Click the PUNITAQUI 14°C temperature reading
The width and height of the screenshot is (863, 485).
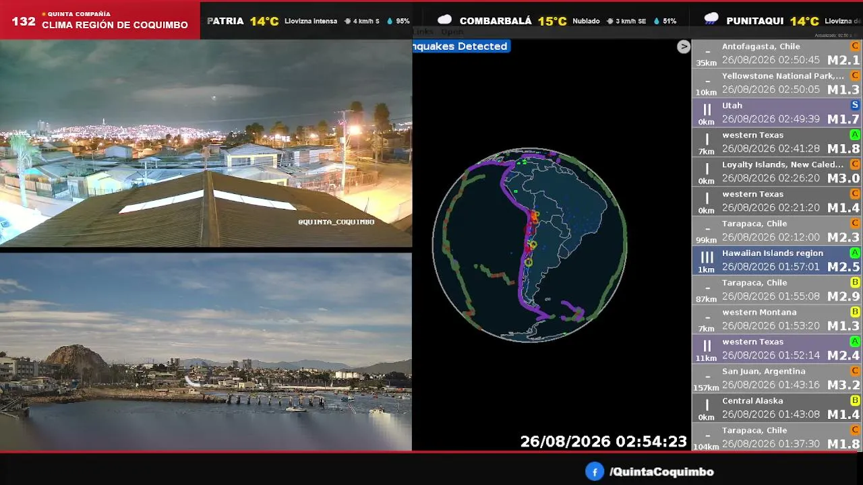804,21
